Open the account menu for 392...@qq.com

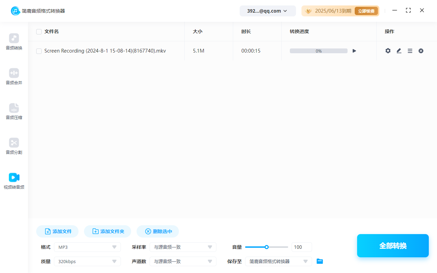click(x=268, y=11)
